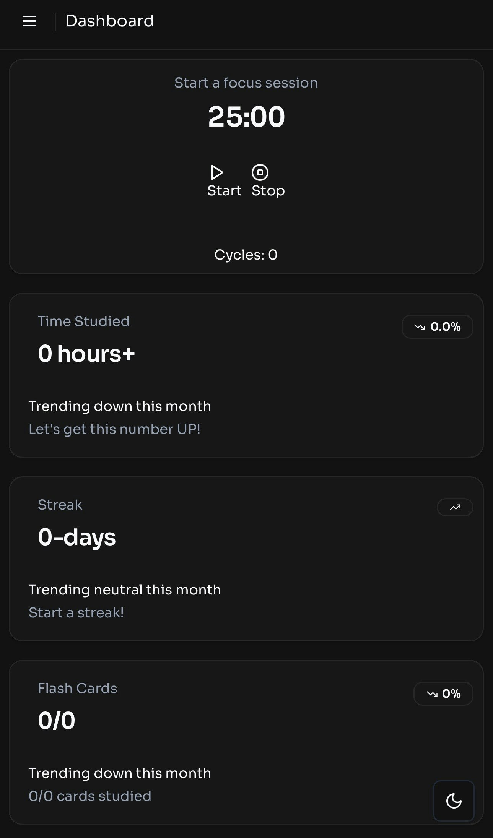This screenshot has width=493, height=838.
Task: Click the Start a streak! text
Action: click(76, 612)
